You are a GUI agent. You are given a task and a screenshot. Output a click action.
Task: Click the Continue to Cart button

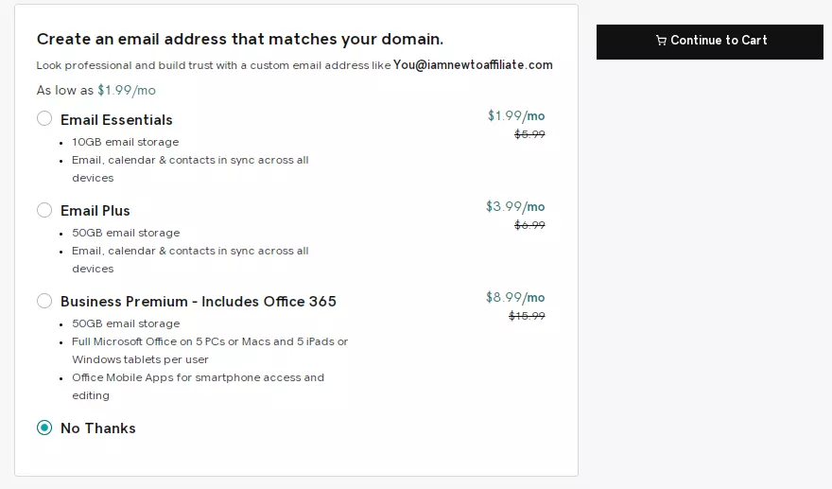pyautogui.click(x=709, y=42)
